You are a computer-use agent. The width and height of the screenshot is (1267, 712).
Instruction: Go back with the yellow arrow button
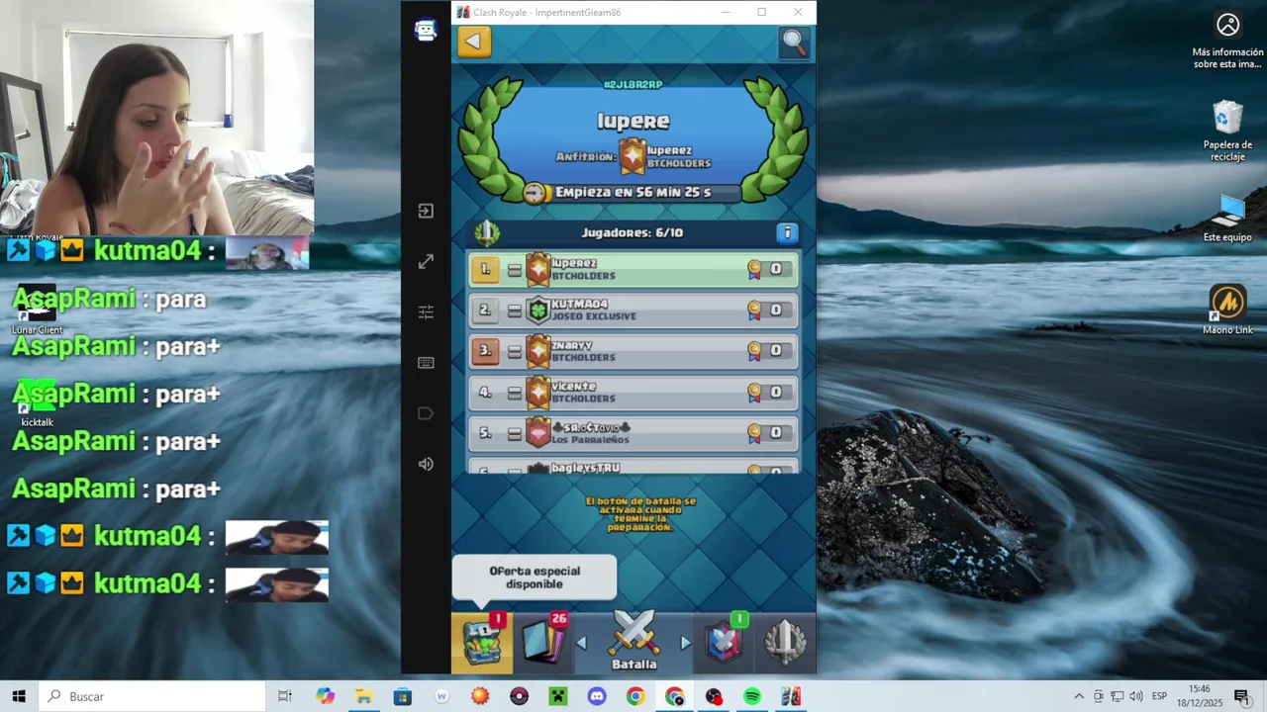474,41
